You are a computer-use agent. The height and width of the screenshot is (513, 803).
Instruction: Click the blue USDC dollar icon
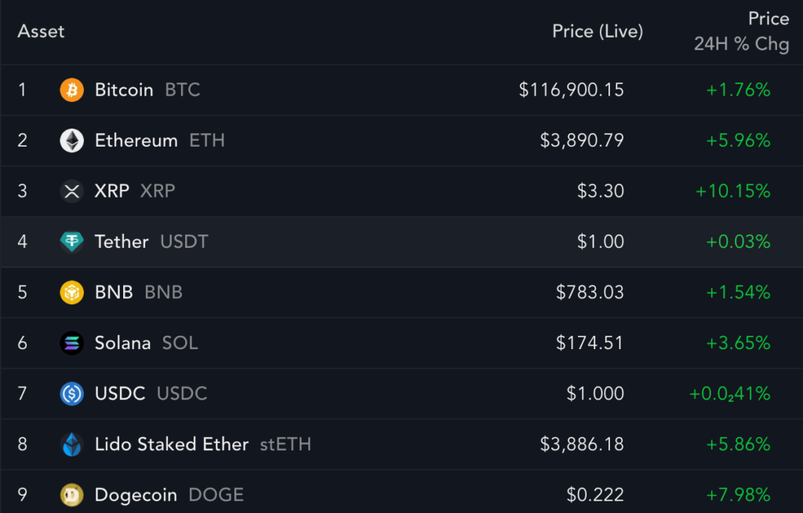click(x=71, y=394)
